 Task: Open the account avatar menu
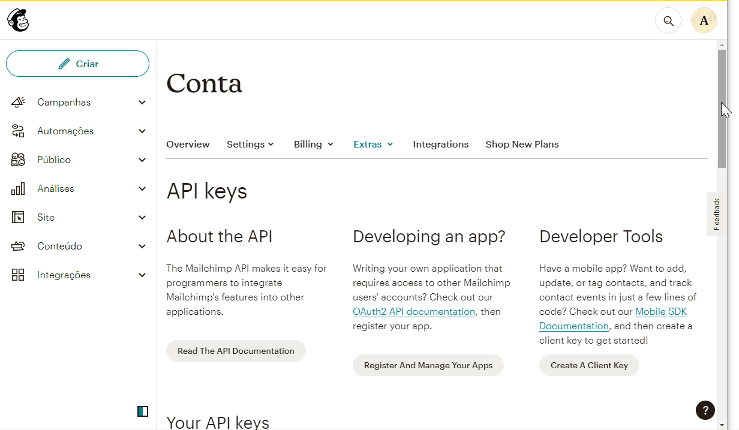click(x=704, y=21)
